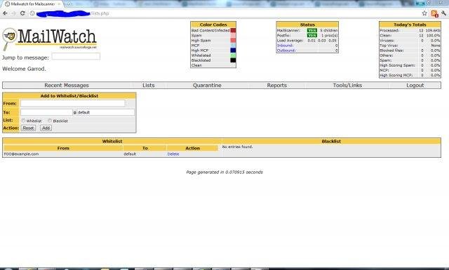
Task: Open the Inbound queue link
Action: [285, 46]
